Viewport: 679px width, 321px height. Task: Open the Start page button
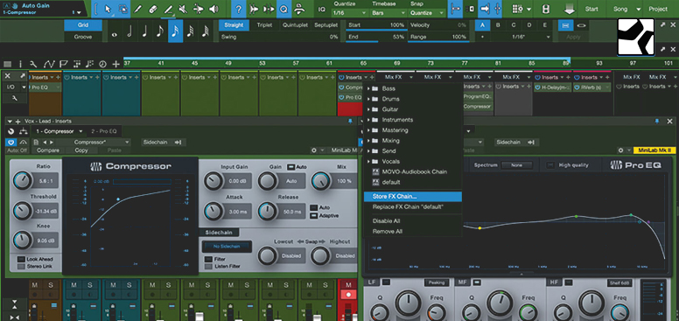(x=591, y=9)
